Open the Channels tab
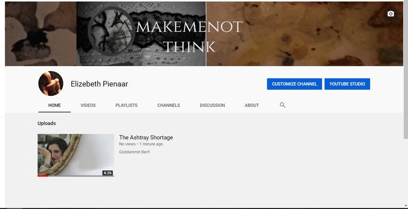This screenshot has height=209, width=408. coord(168,105)
